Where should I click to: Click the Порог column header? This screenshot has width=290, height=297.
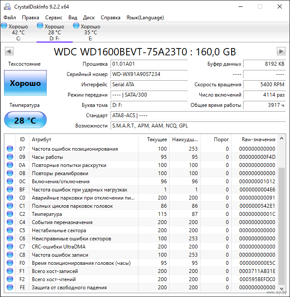tap(216, 139)
